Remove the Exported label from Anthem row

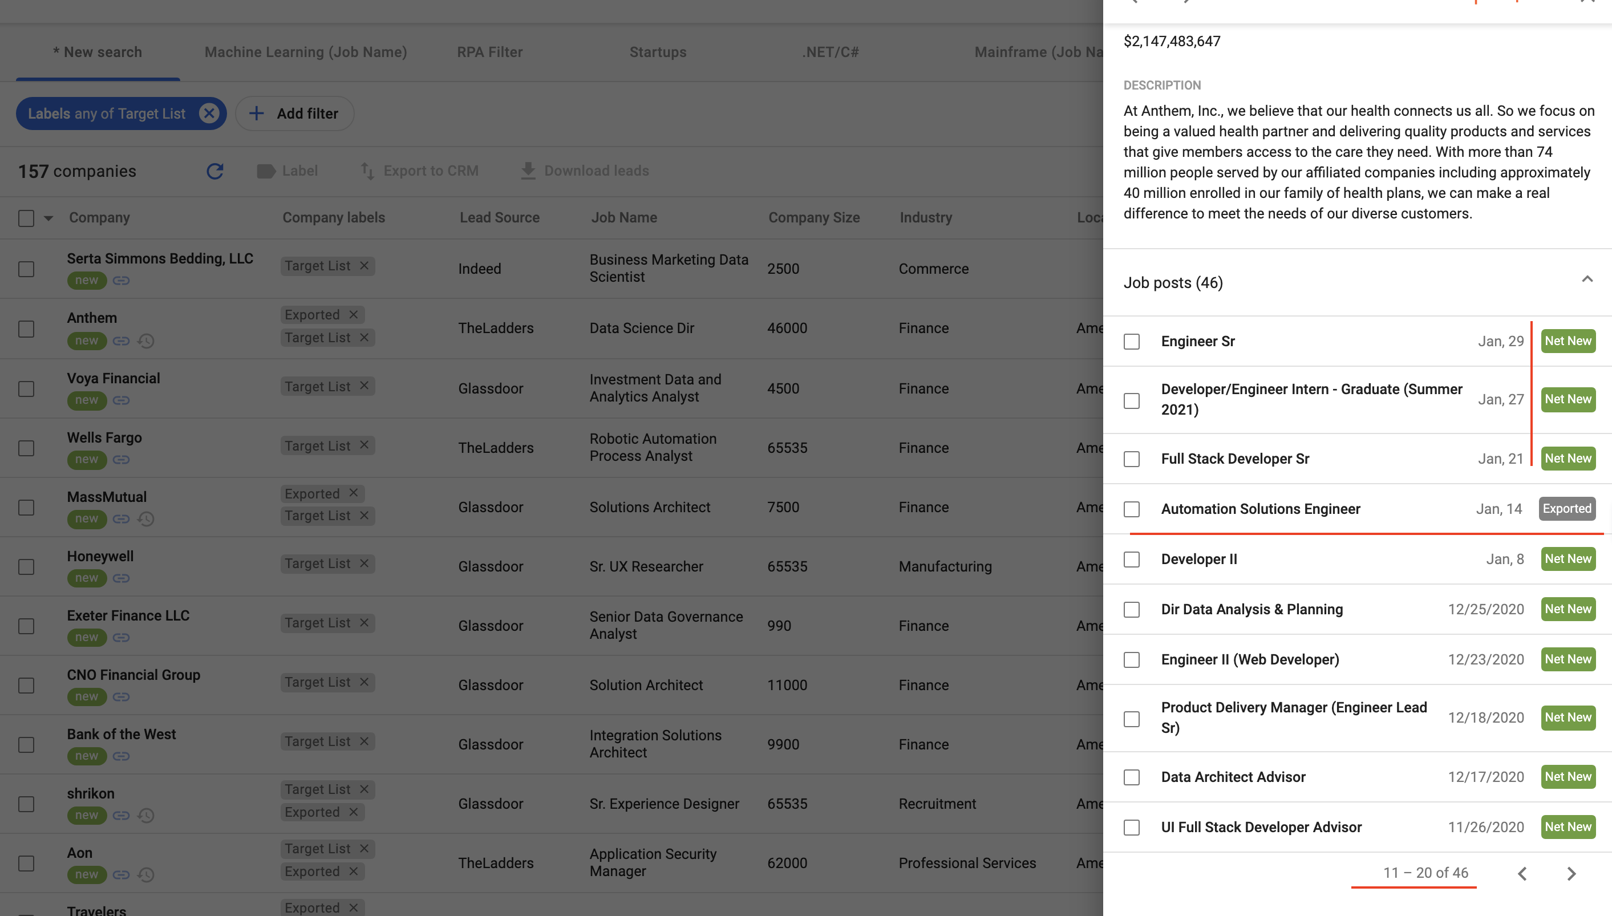[354, 315]
